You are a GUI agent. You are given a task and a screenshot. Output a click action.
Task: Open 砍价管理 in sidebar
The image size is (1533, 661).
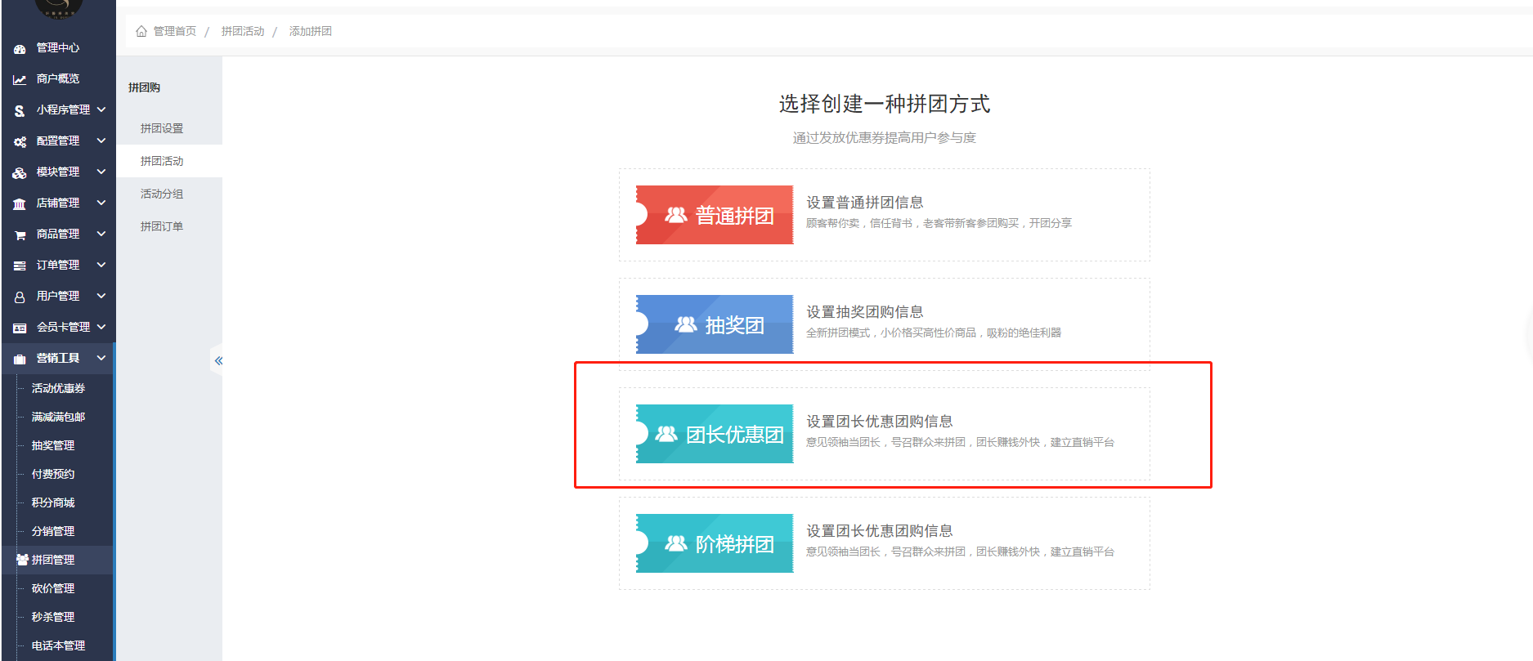[53, 588]
